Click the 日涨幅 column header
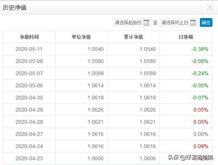The image size is (218, 165). point(186,37)
